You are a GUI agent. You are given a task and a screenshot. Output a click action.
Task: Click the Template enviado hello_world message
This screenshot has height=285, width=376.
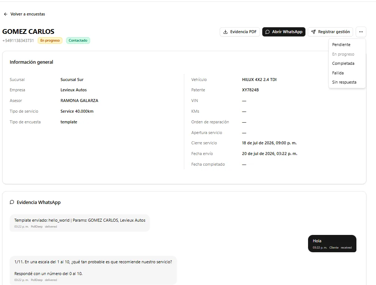[x=80, y=223]
